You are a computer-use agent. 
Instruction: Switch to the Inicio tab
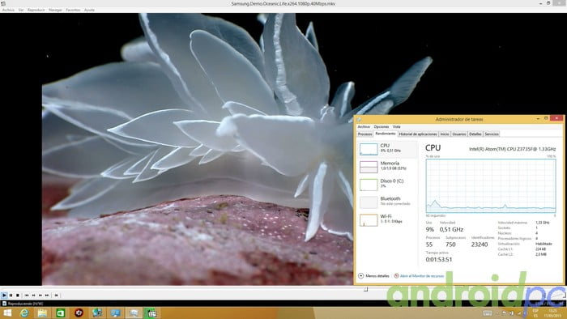pos(445,134)
